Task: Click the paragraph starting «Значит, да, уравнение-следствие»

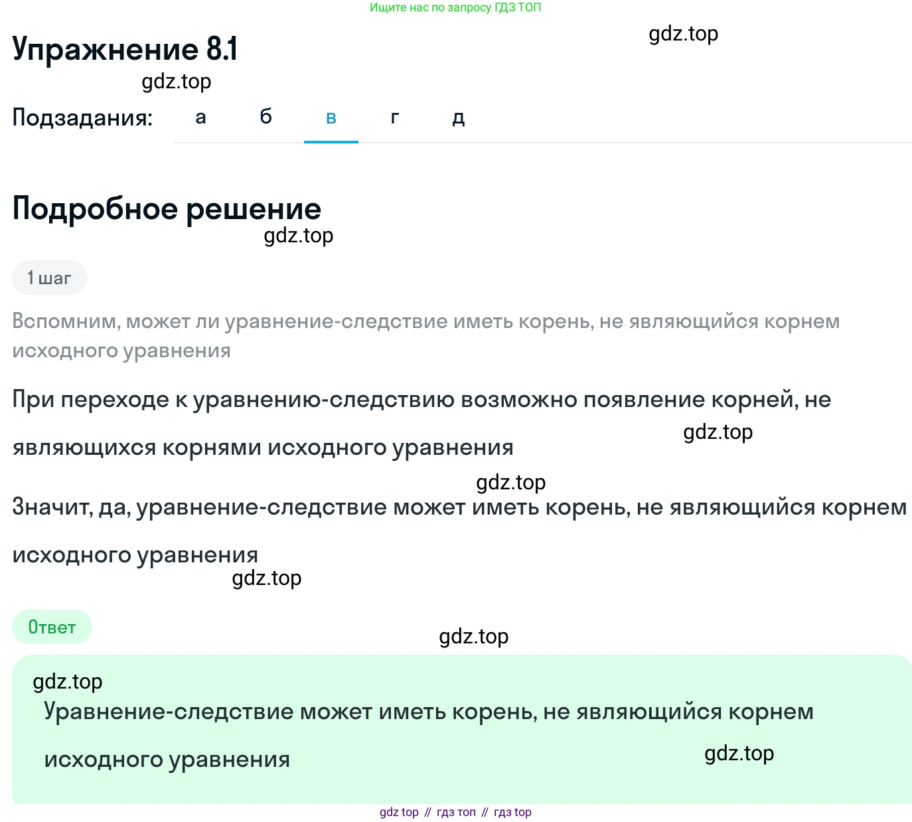Action: (459, 531)
